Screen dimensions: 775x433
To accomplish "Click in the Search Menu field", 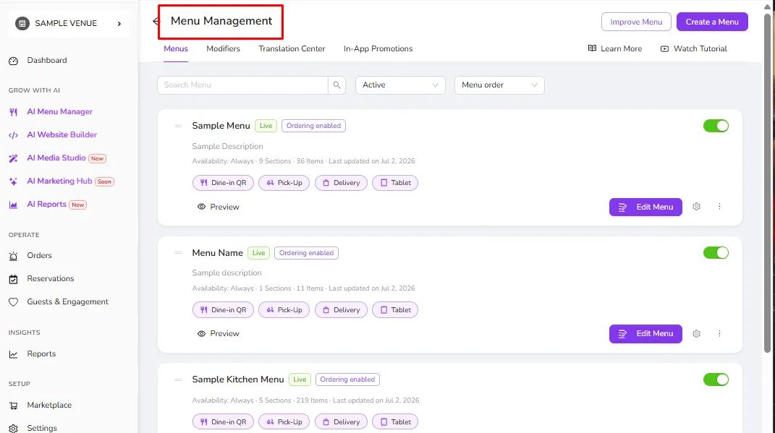I will [242, 85].
